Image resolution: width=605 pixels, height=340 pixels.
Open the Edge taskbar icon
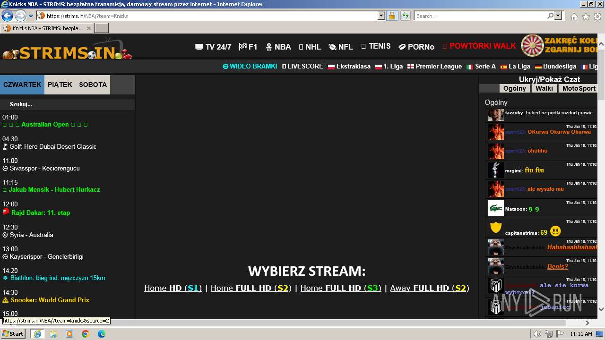(102, 334)
